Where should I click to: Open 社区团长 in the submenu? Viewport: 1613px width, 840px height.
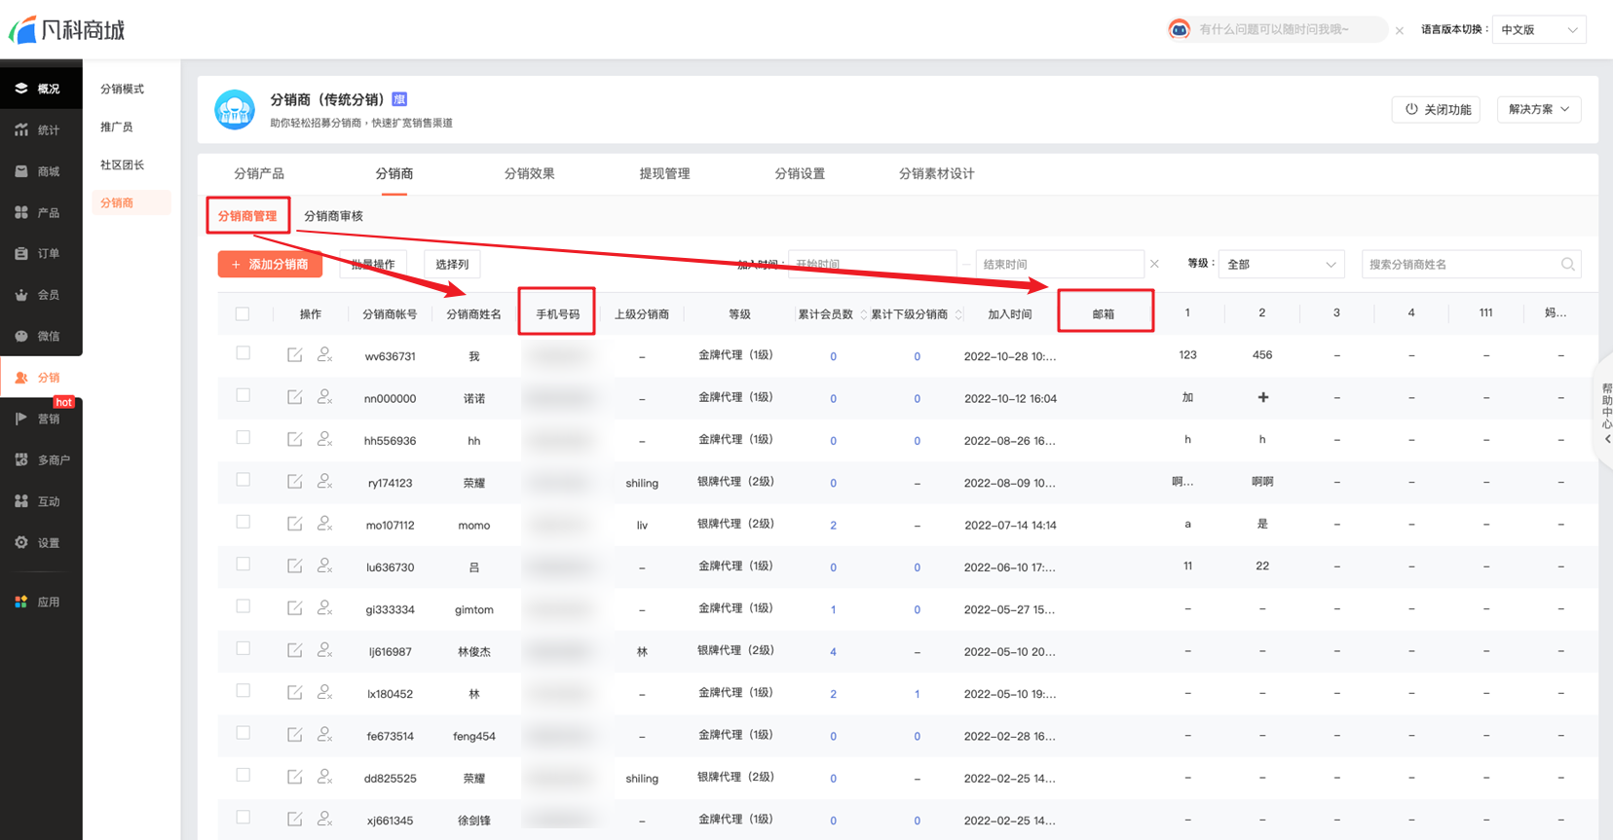tap(122, 164)
